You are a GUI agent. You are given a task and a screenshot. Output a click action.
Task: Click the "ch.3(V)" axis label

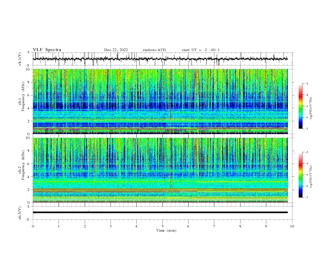(20, 213)
